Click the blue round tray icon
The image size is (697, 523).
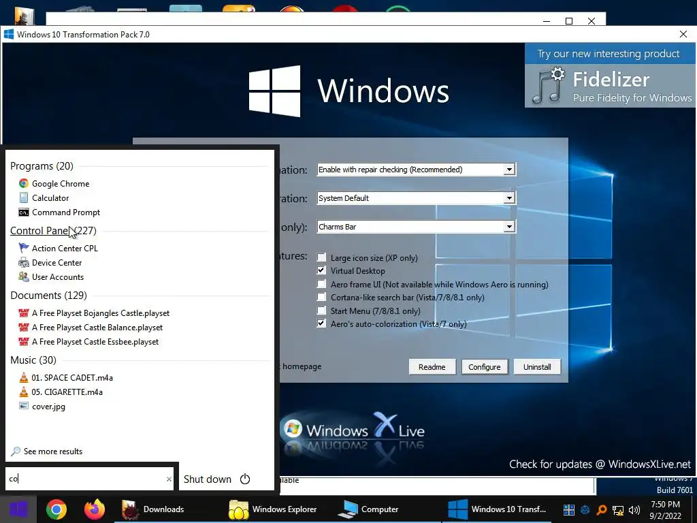[585, 509]
